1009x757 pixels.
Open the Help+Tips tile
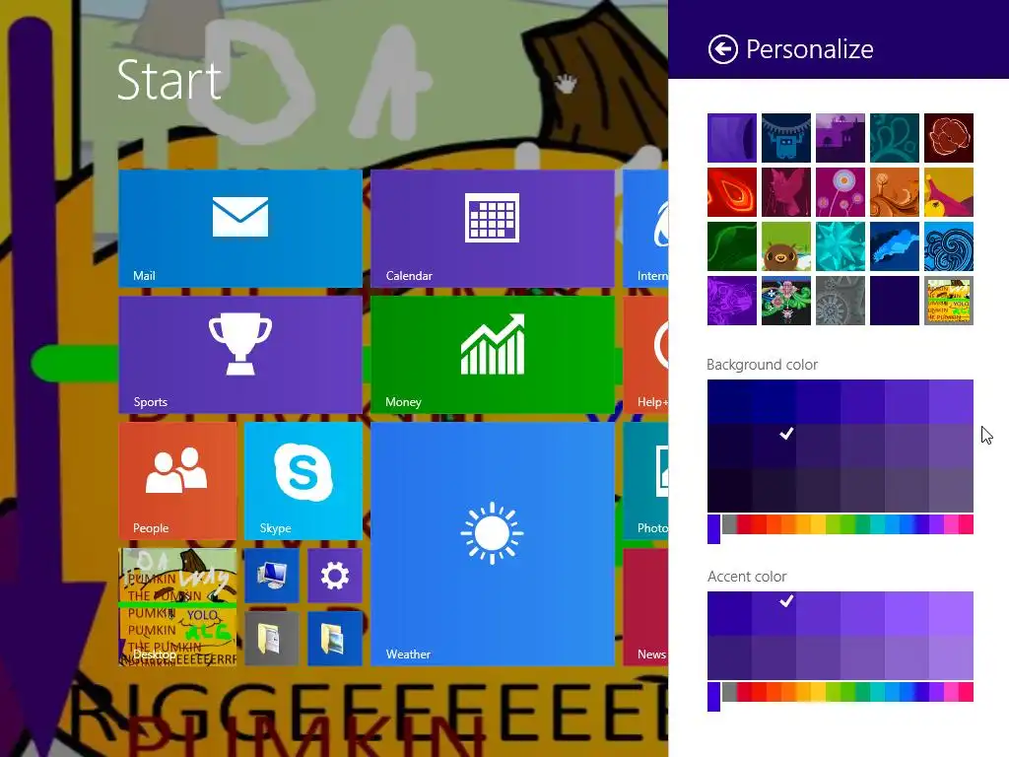click(645, 355)
